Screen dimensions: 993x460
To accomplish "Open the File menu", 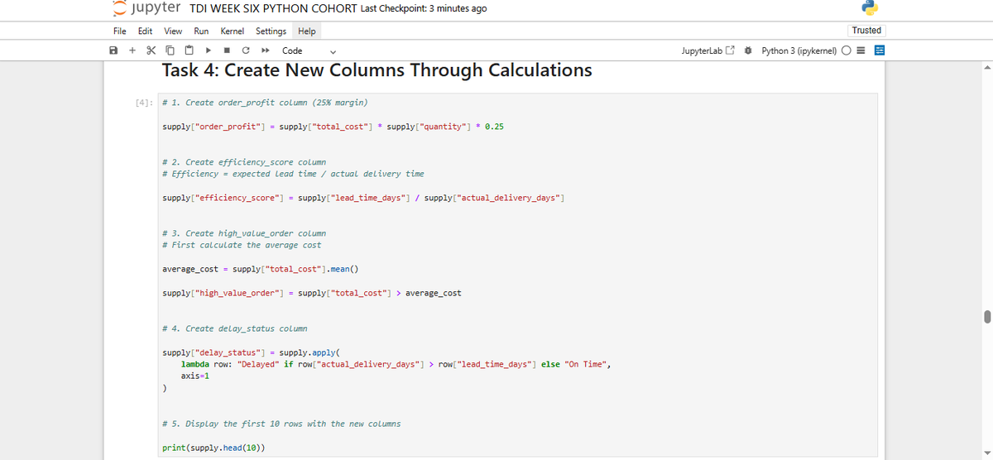I will (120, 31).
